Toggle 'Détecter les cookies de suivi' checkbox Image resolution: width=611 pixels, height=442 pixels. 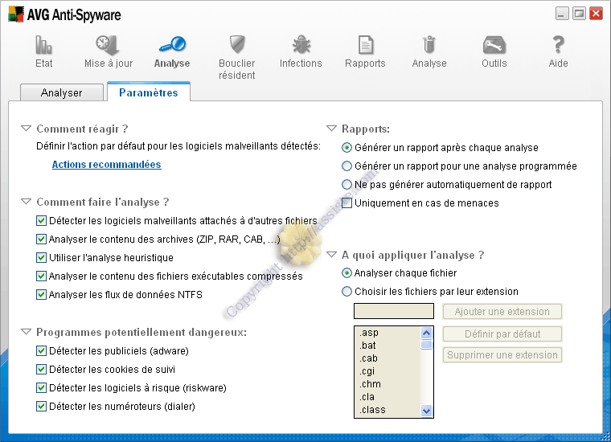coord(41,369)
